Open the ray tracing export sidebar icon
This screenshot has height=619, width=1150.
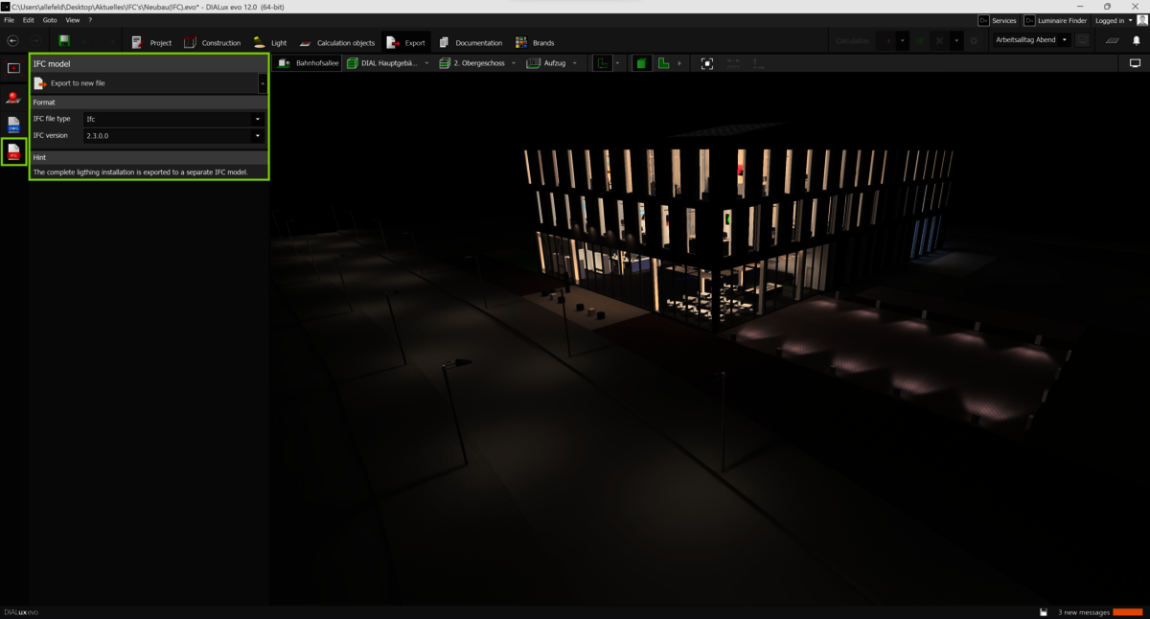click(x=13, y=97)
